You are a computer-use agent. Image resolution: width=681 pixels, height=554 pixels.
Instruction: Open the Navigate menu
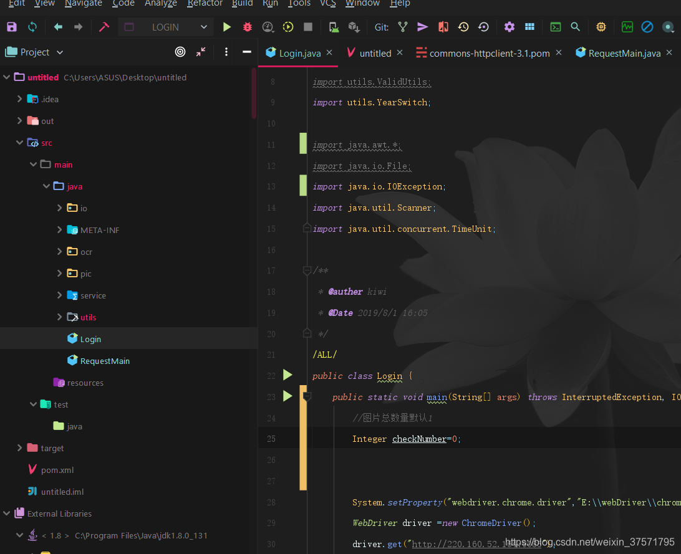(x=84, y=4)
